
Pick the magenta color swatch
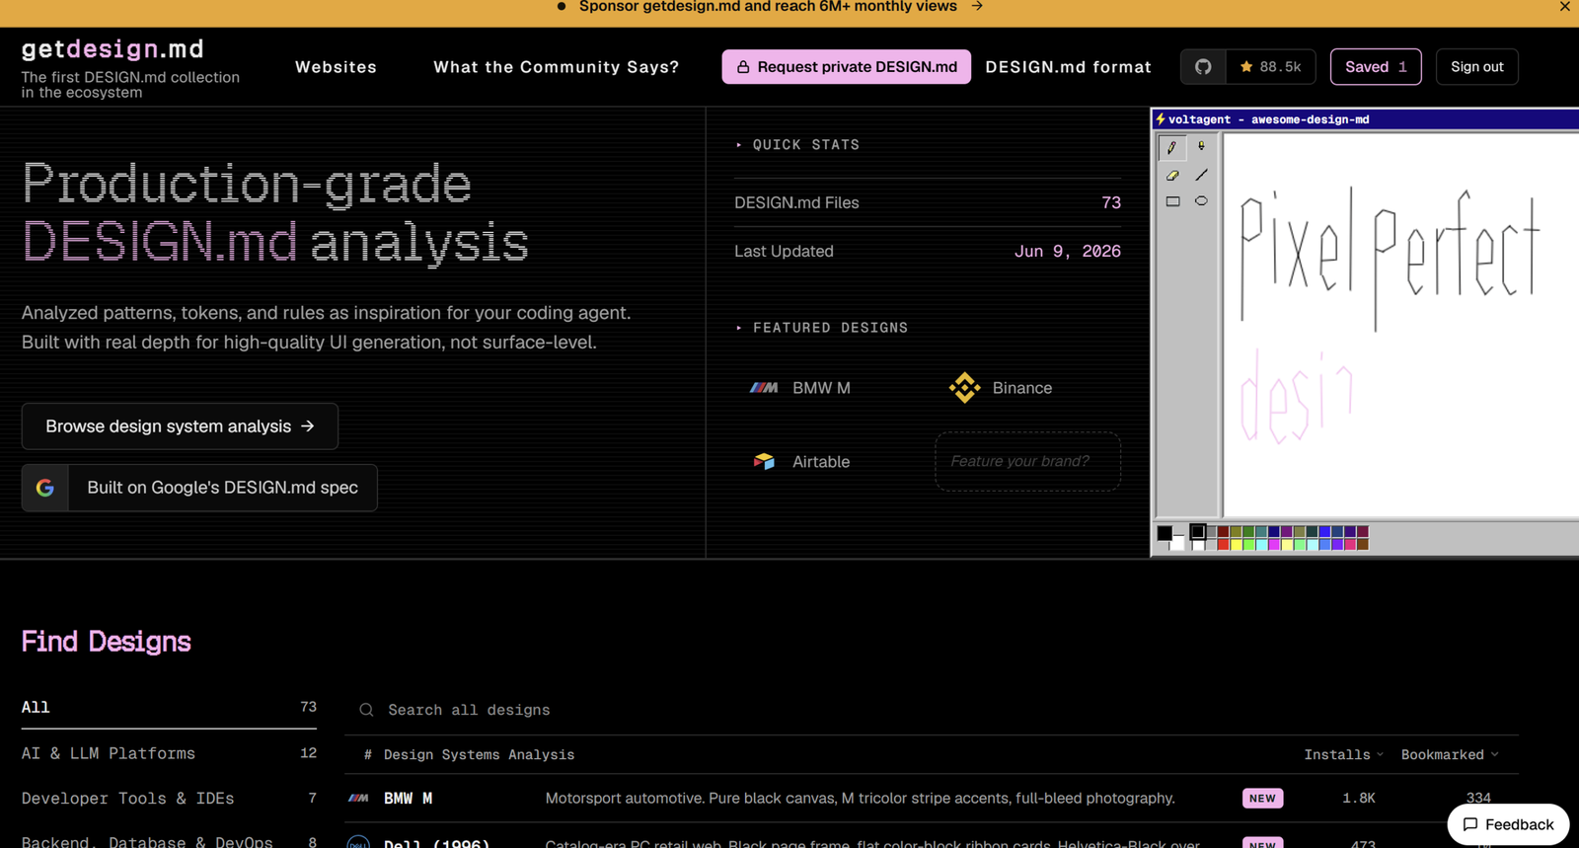[1274, 545]
